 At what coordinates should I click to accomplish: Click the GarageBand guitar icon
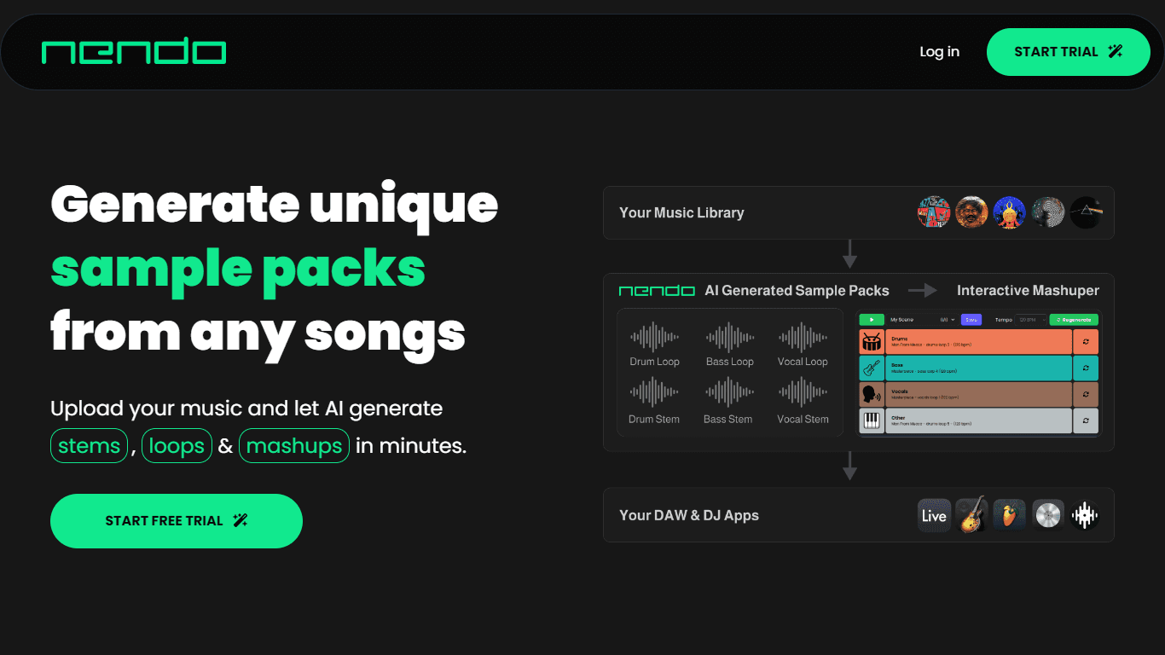[971, 515]
